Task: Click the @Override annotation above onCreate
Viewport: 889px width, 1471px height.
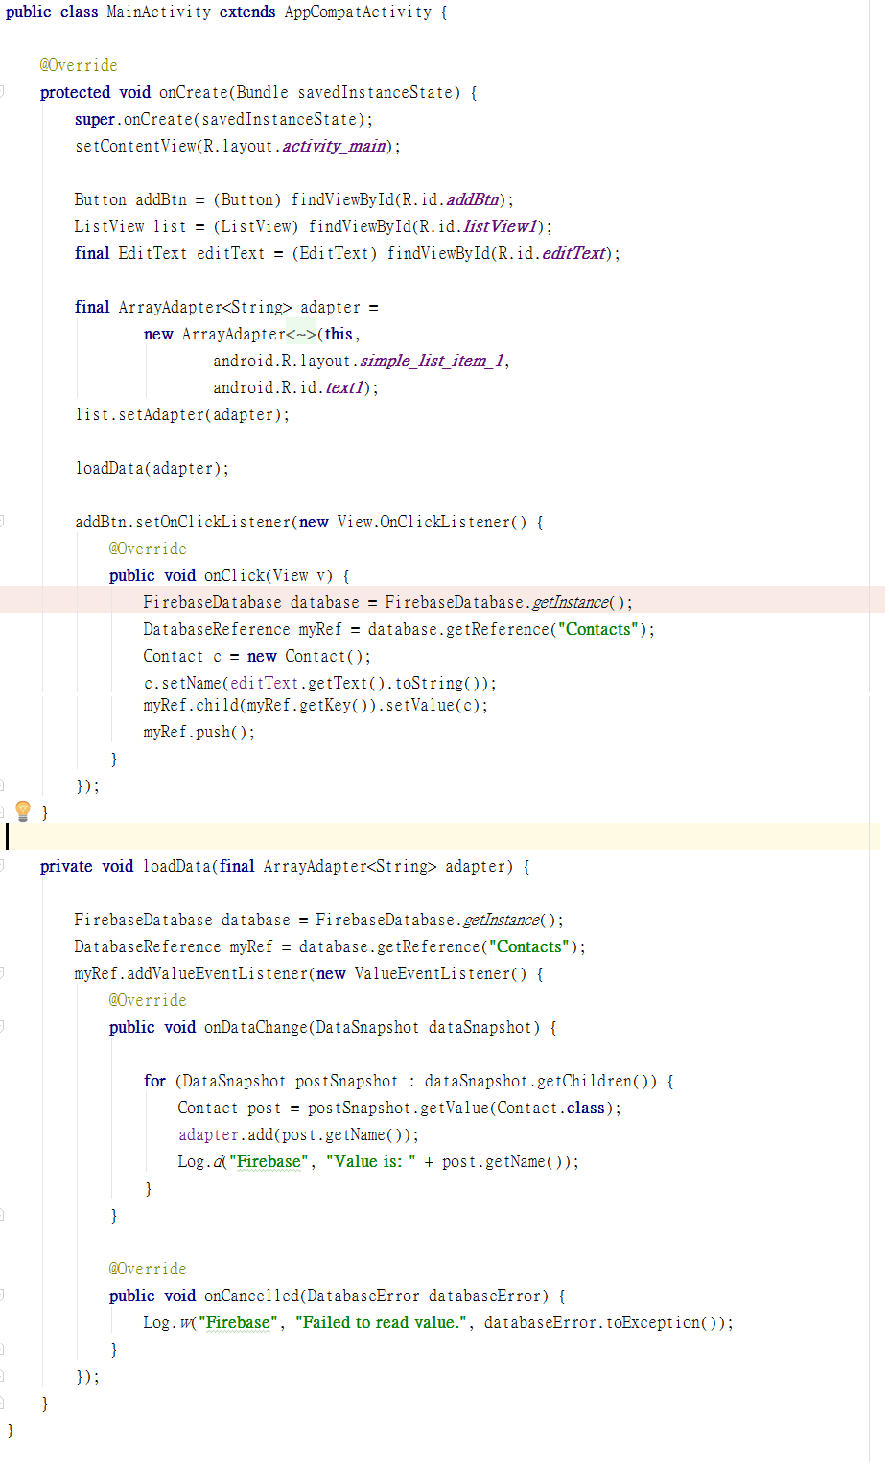Action: pos(79,65)
